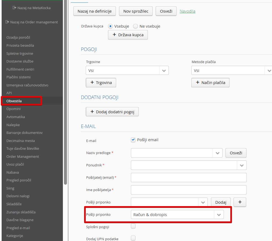Select the Ne vsebuje radio option
The image size is (272, 241).
click(135, 26)
